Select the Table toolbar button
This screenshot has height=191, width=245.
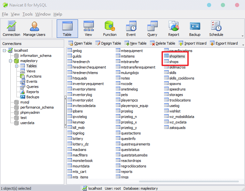click(x=67, y=28)
